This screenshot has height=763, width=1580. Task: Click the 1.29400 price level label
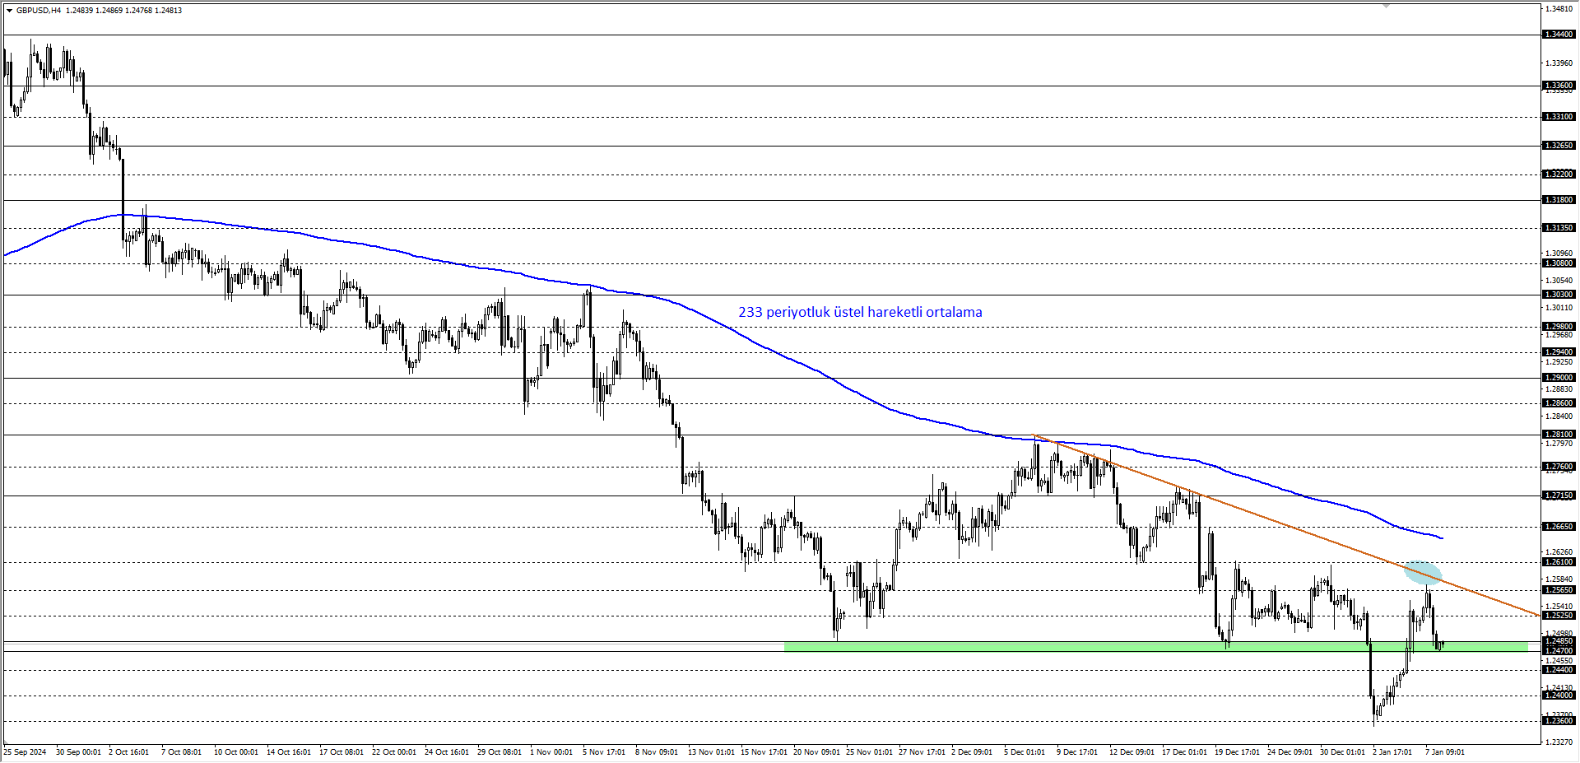click(1559, 352)
